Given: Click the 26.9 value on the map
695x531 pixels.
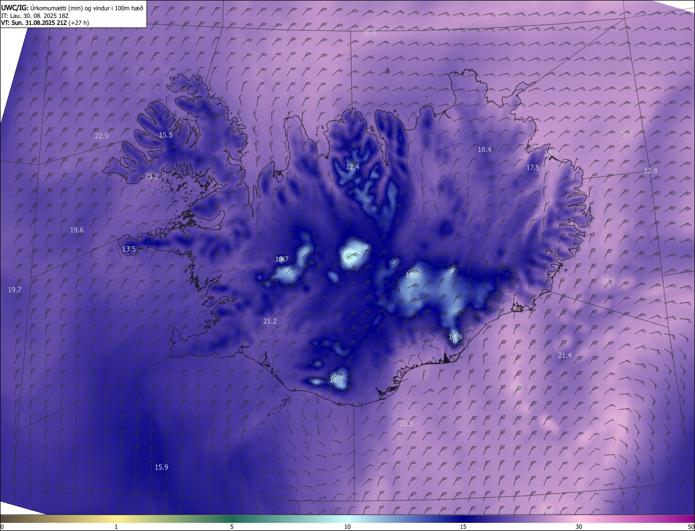Looking at the screenshot, I should 551,154.
